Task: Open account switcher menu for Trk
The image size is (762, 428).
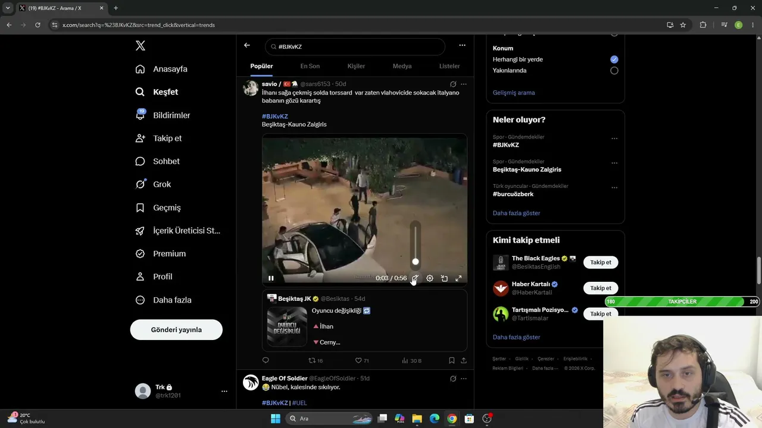Action: click(x=224, y=391)
